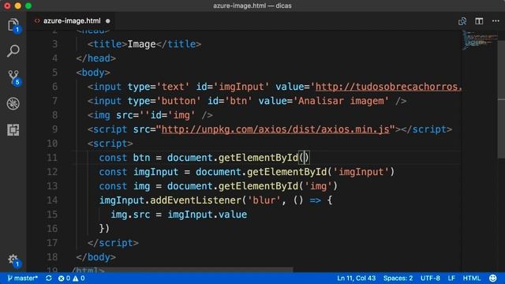Image resolution: width=505 pixels, height=284 pixels.
Task: Select the azure-image.html editor tab
Action: (x=72, y=21)
